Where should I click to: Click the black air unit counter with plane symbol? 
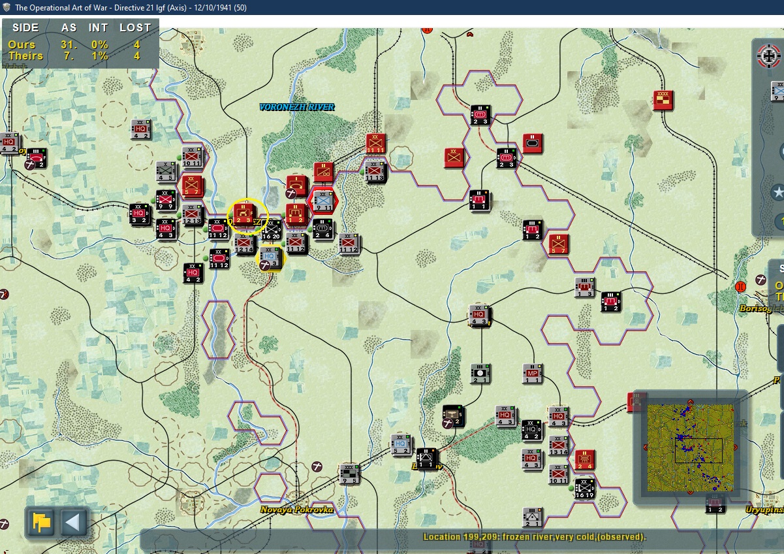453,415
